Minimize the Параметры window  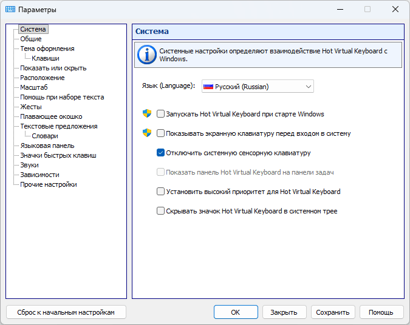pos(340,9)
